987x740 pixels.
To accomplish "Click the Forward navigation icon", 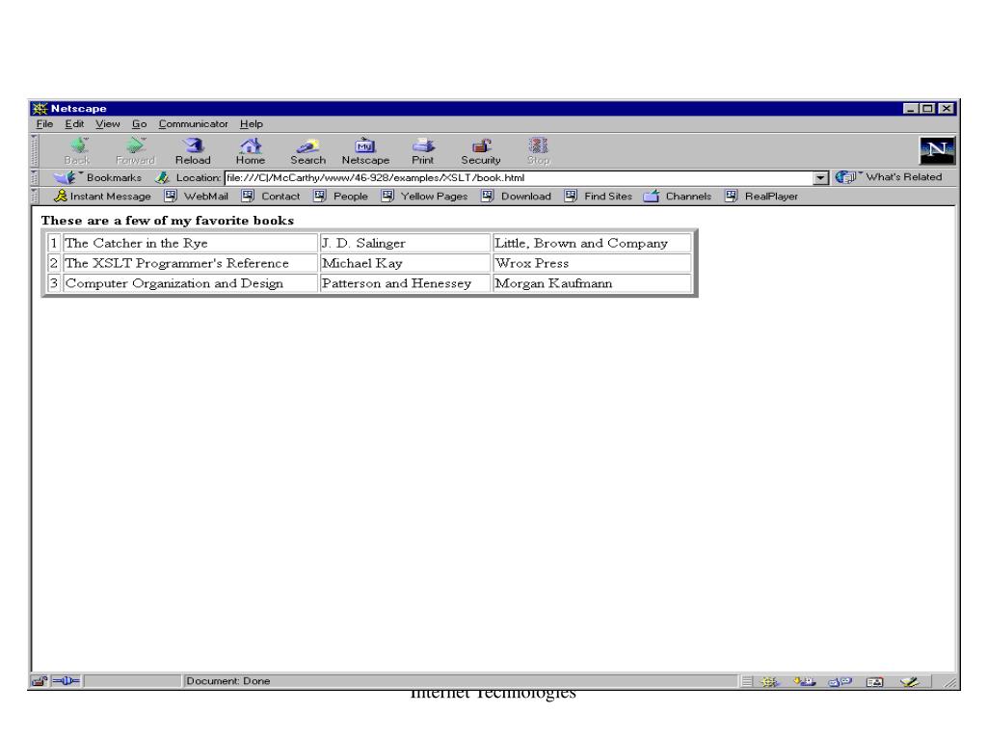I will 135,150.
